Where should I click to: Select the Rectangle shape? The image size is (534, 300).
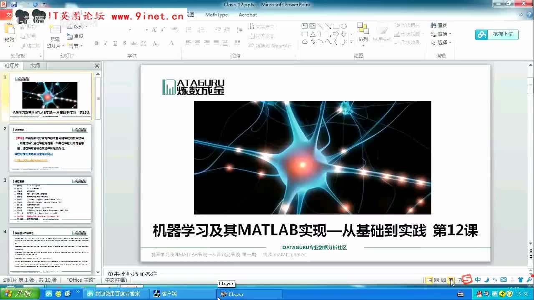click(x=336, y=26)
